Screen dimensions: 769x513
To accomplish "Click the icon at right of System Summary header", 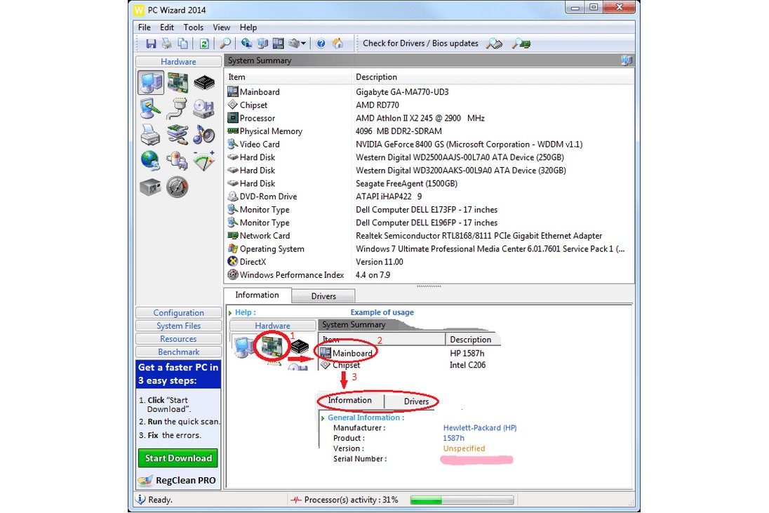I will pyautogui.click(x=627, y=60).
